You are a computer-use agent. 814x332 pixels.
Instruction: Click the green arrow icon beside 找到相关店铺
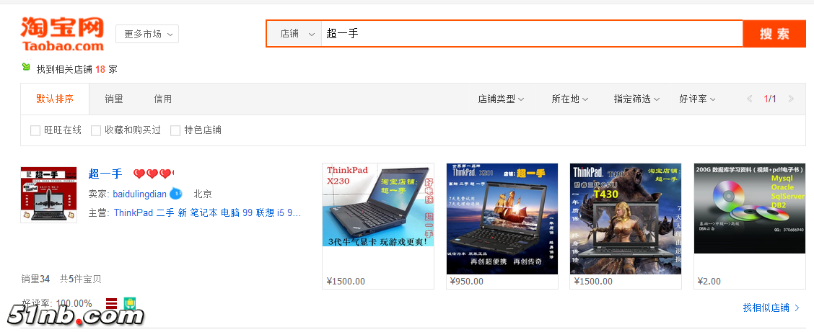pos(26,67)
